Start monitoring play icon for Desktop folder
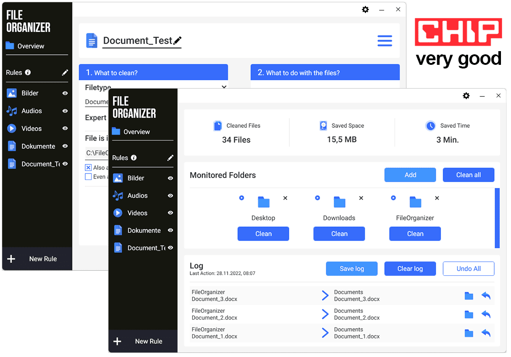Screen dimensions: 511x357 241,198
